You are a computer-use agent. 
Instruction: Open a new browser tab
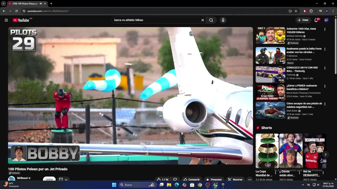point(51,4)
